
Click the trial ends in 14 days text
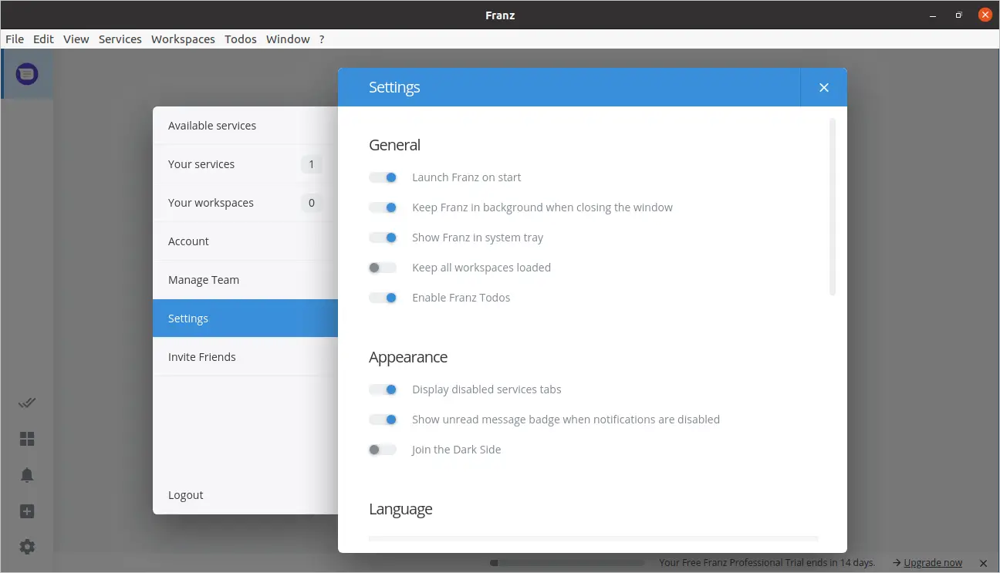pos(767,563)
